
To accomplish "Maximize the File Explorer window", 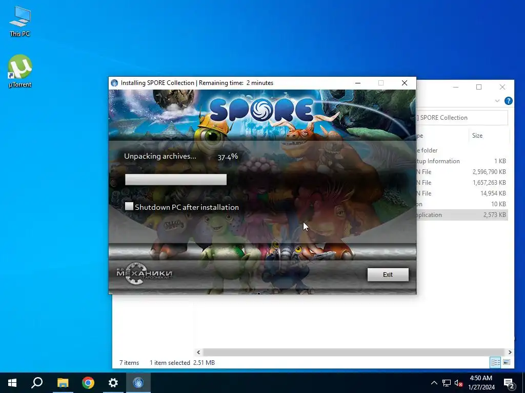I will point(479,87).
